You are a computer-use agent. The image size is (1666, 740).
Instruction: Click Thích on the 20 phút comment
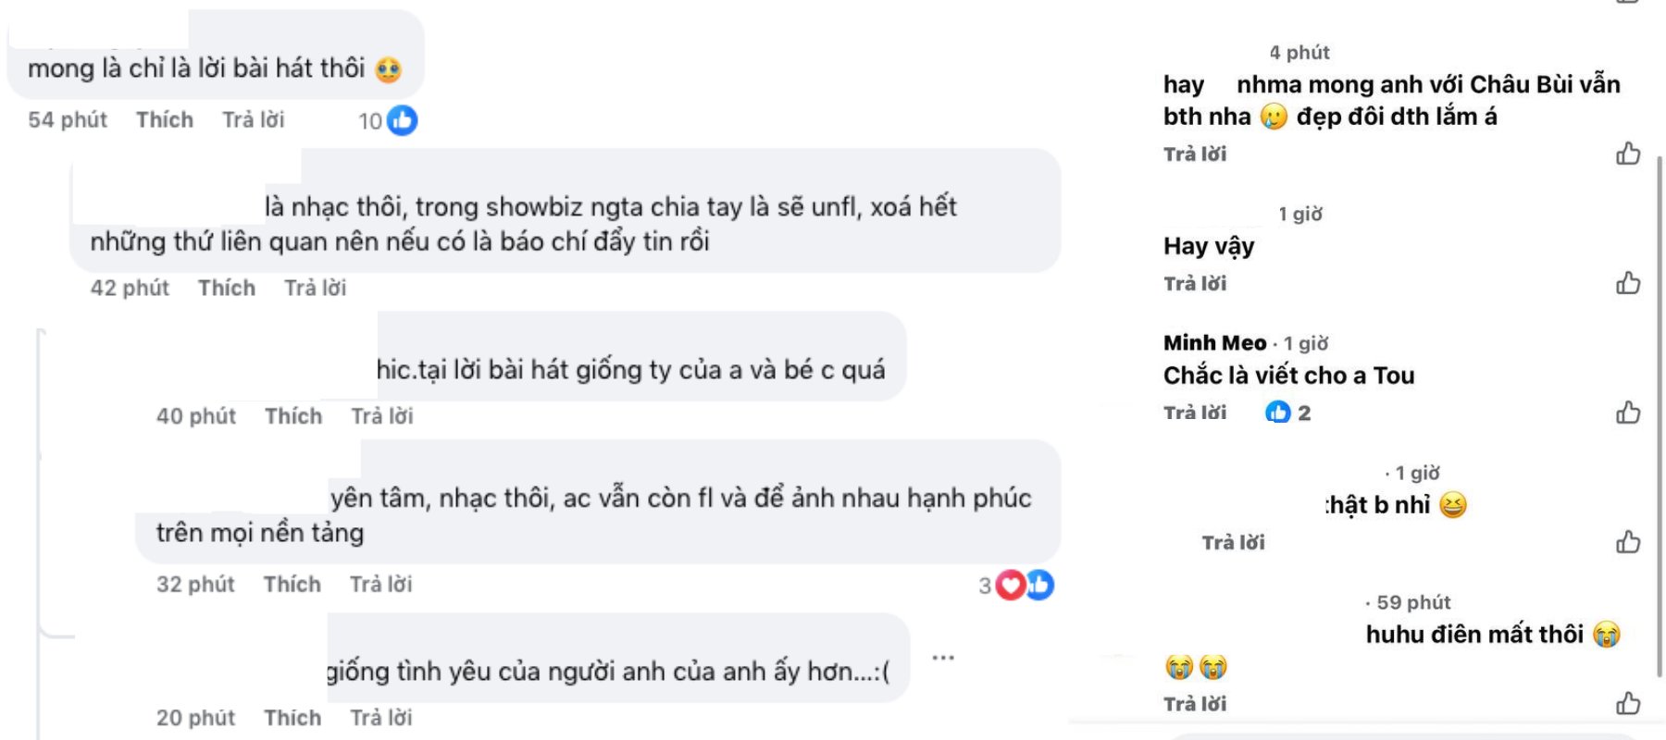pyautogui.click(x=292, y=718)
